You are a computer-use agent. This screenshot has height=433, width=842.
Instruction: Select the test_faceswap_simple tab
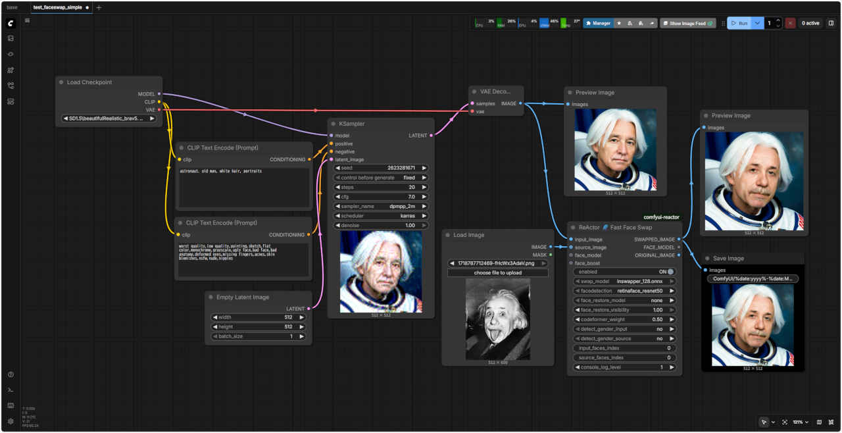pyautogui.click(x=57, y=8)
